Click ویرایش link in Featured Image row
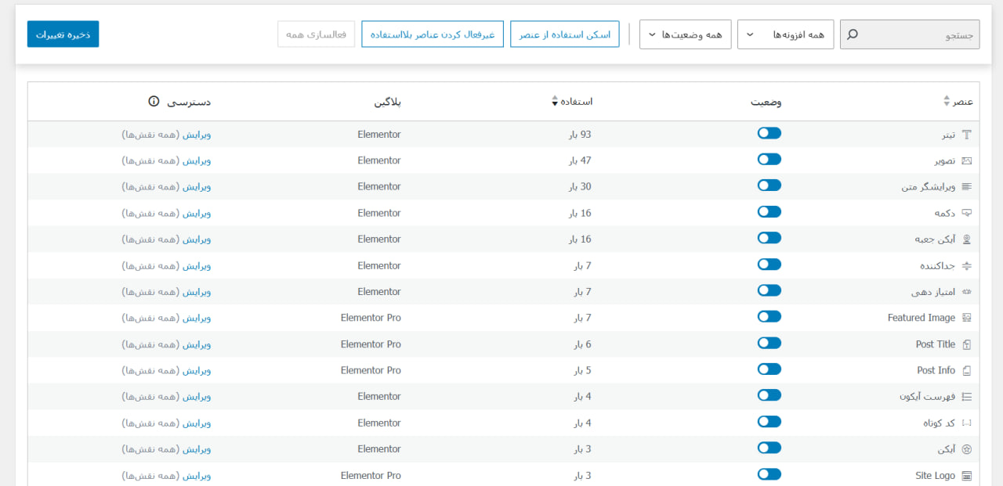 197,318
